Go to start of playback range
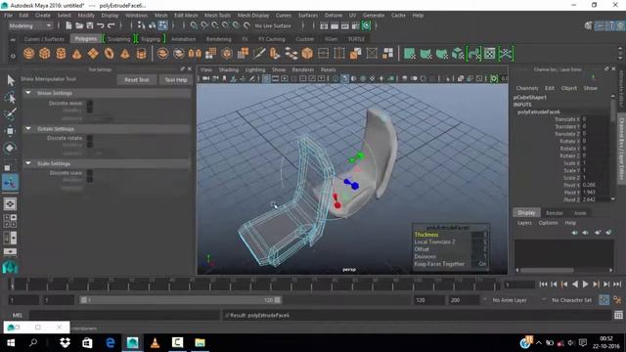The image size is (626, 352). (543, 285)
